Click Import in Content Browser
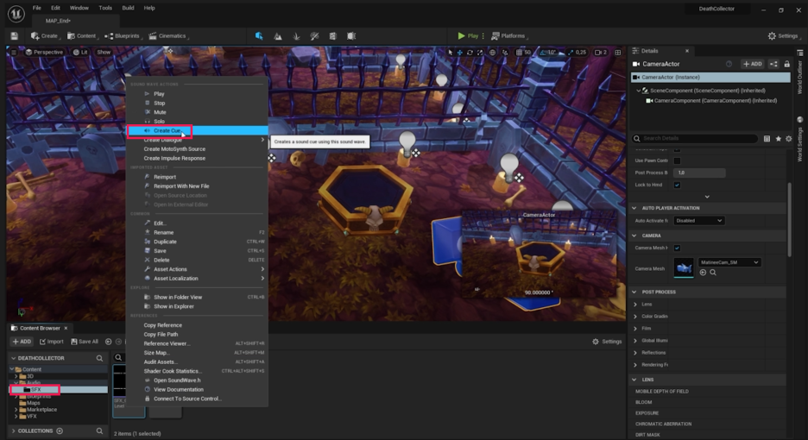This screenshot has width=808, height=440. [x=52, y=342]
